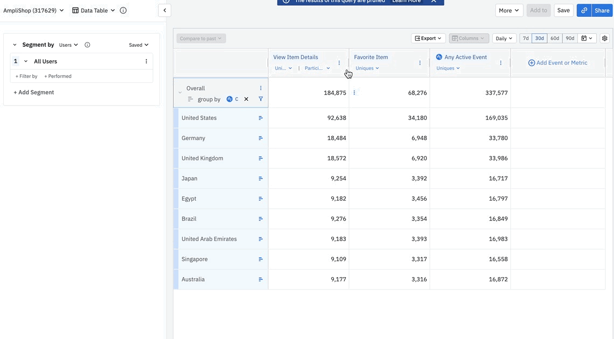Click the Save button
This screenshot has width=614, height=339.
563,10
